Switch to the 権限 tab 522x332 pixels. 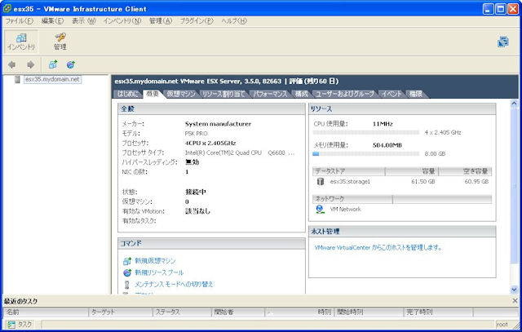click(415, 94)
